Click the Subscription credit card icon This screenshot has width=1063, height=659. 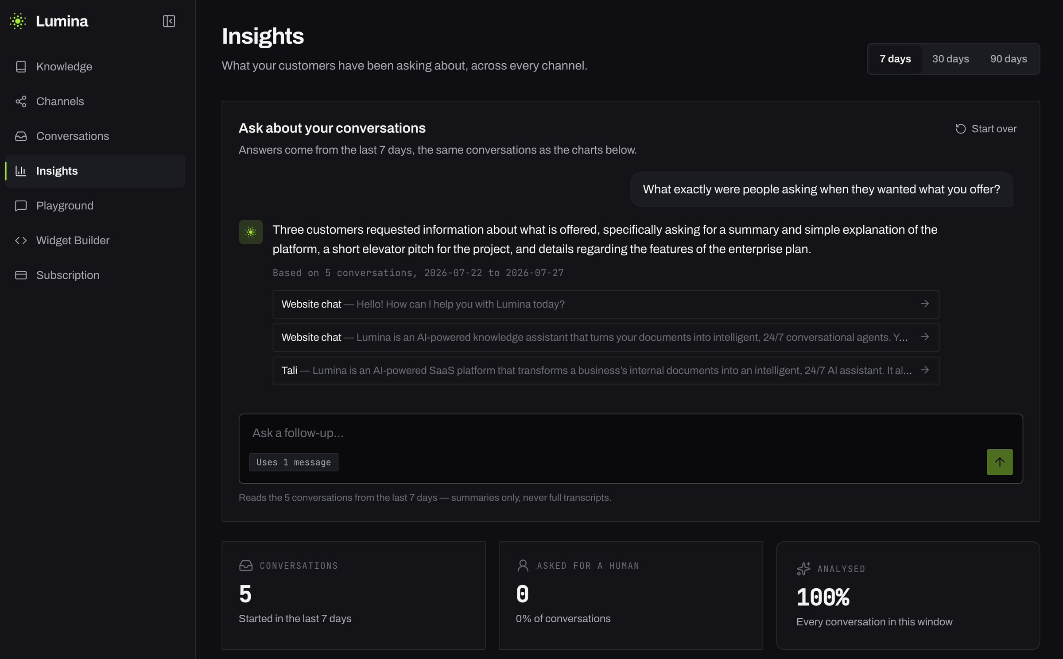[x=21, y=275]
